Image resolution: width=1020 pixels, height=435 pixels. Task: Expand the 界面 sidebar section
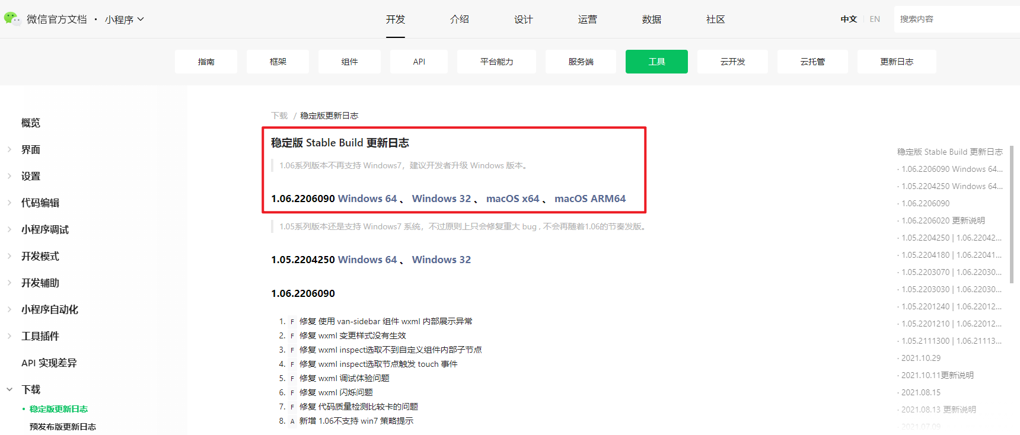pos(31,149)
